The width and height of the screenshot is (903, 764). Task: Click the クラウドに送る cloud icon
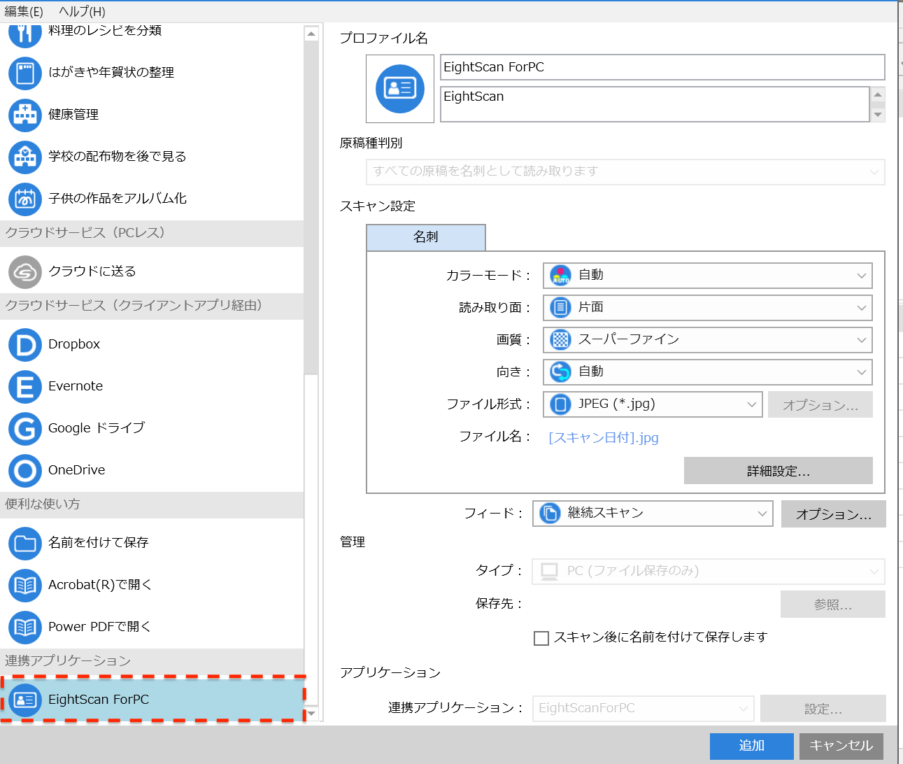pyautogui.click(x=25, y=272)
